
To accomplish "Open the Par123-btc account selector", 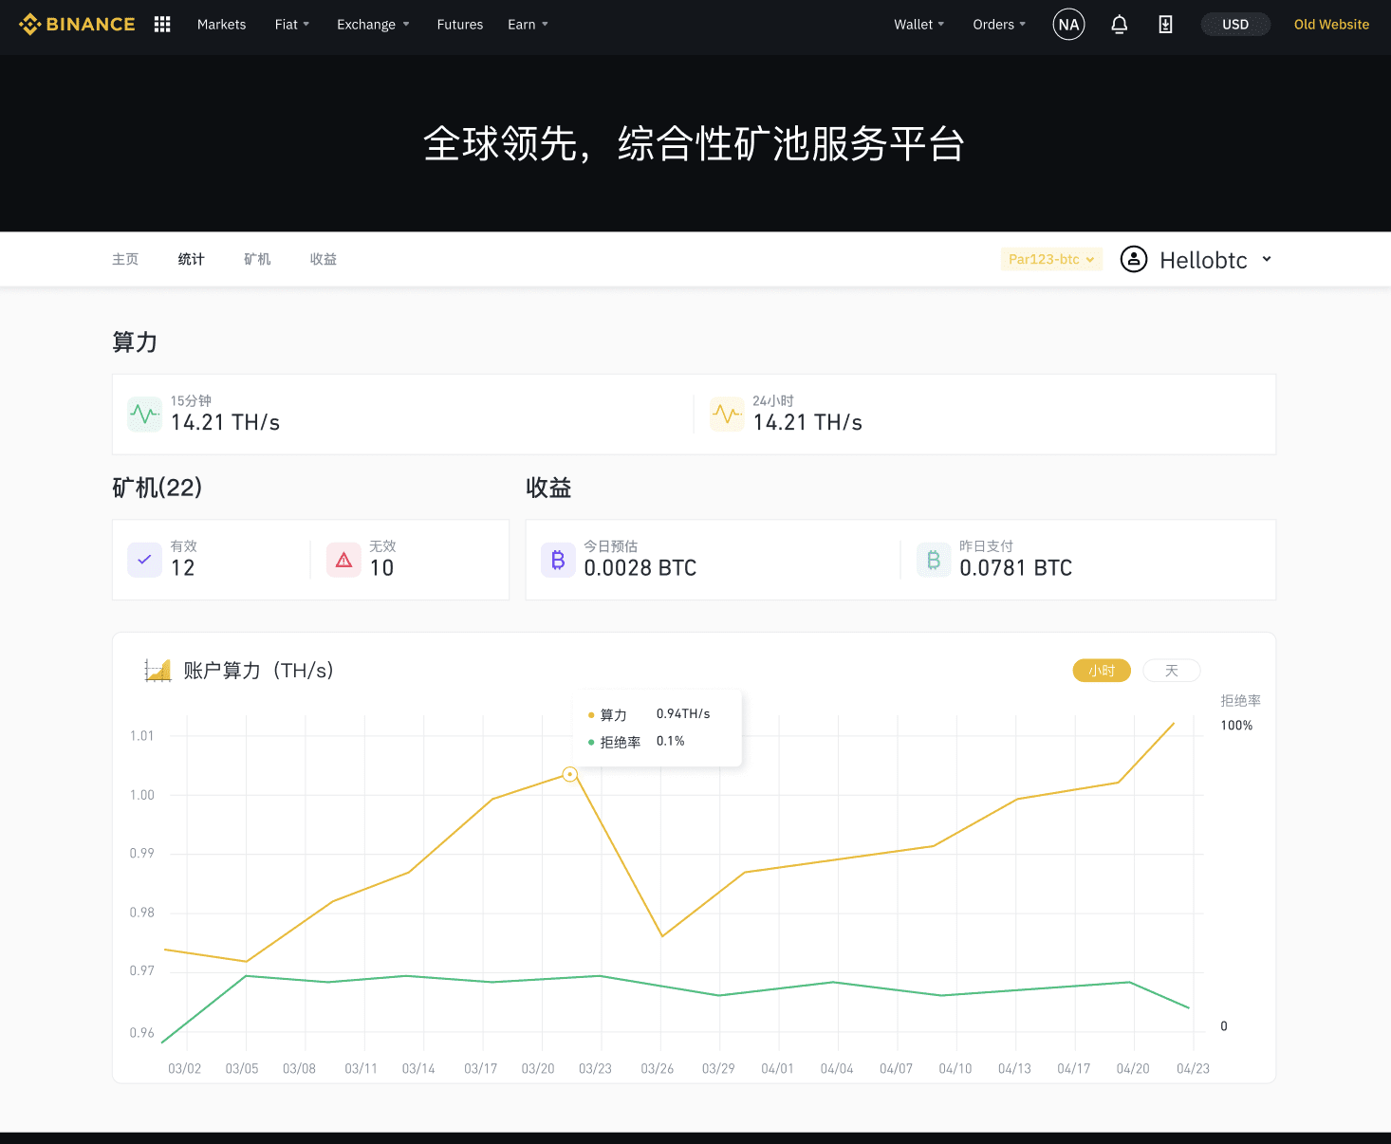I will tap(1051, 259).
